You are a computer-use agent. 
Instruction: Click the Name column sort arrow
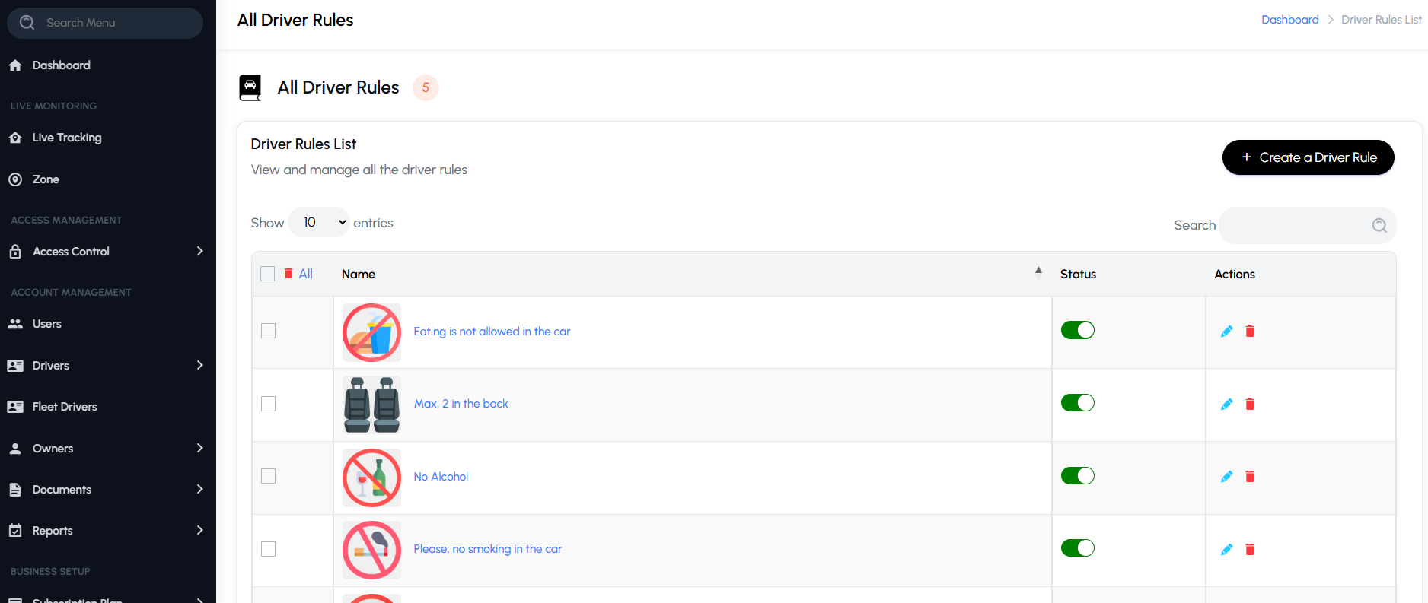1038,272
